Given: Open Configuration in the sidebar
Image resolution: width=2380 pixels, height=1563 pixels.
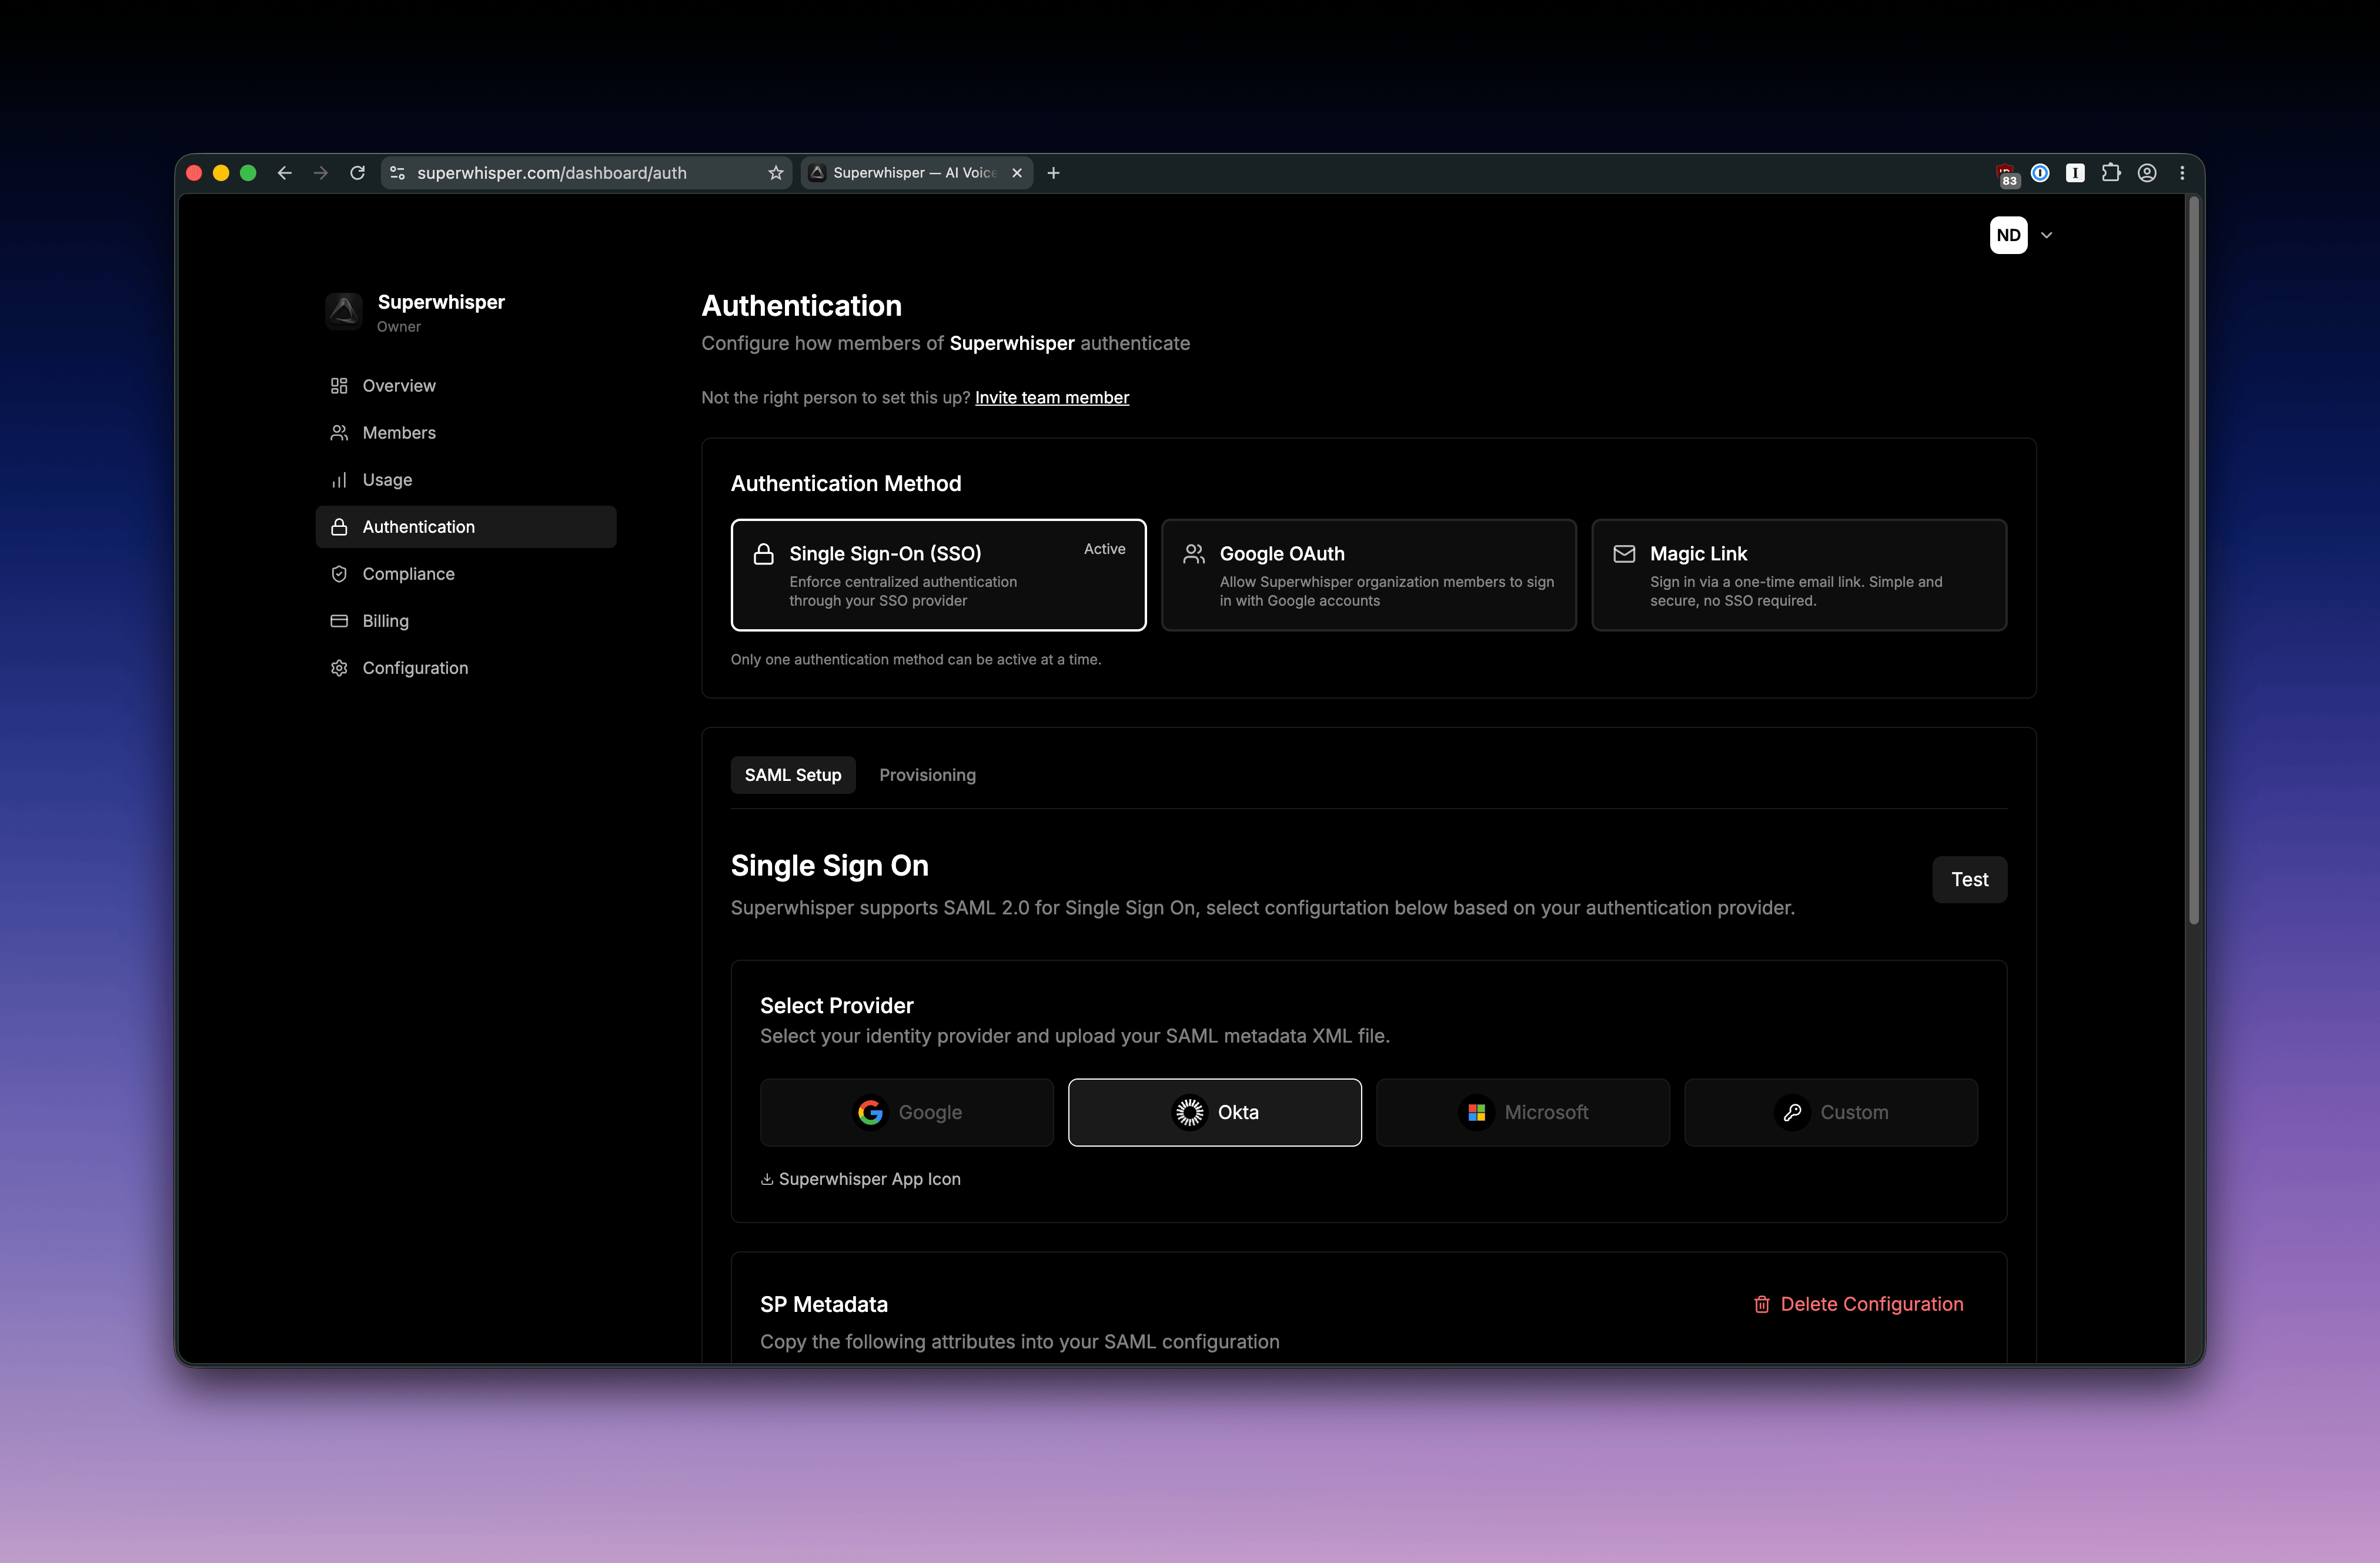Looking at the screenshot, I should coord(466,668).
